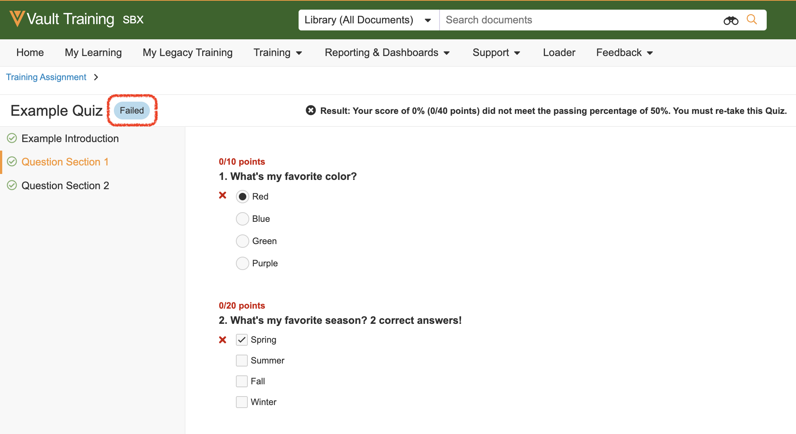Open the Loader menu item

tap(559, 53)
